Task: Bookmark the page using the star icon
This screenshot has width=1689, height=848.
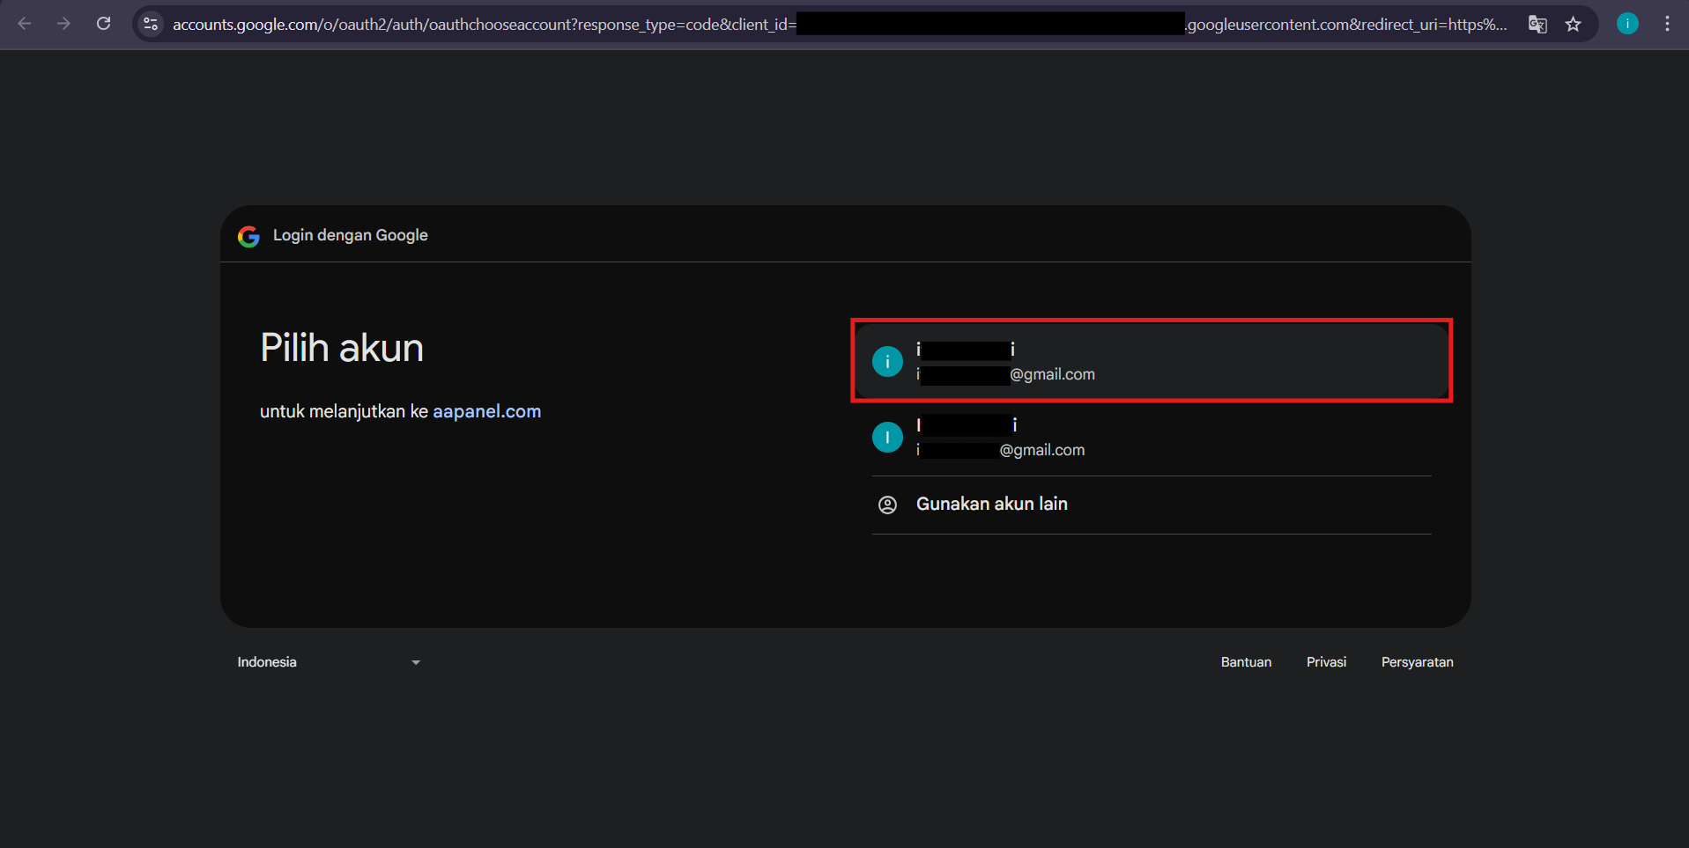Action: (1574, 24)
